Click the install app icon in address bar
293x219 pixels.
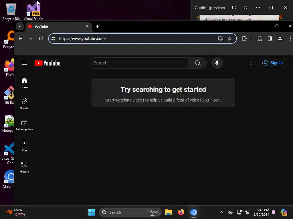tap(221, 38)
